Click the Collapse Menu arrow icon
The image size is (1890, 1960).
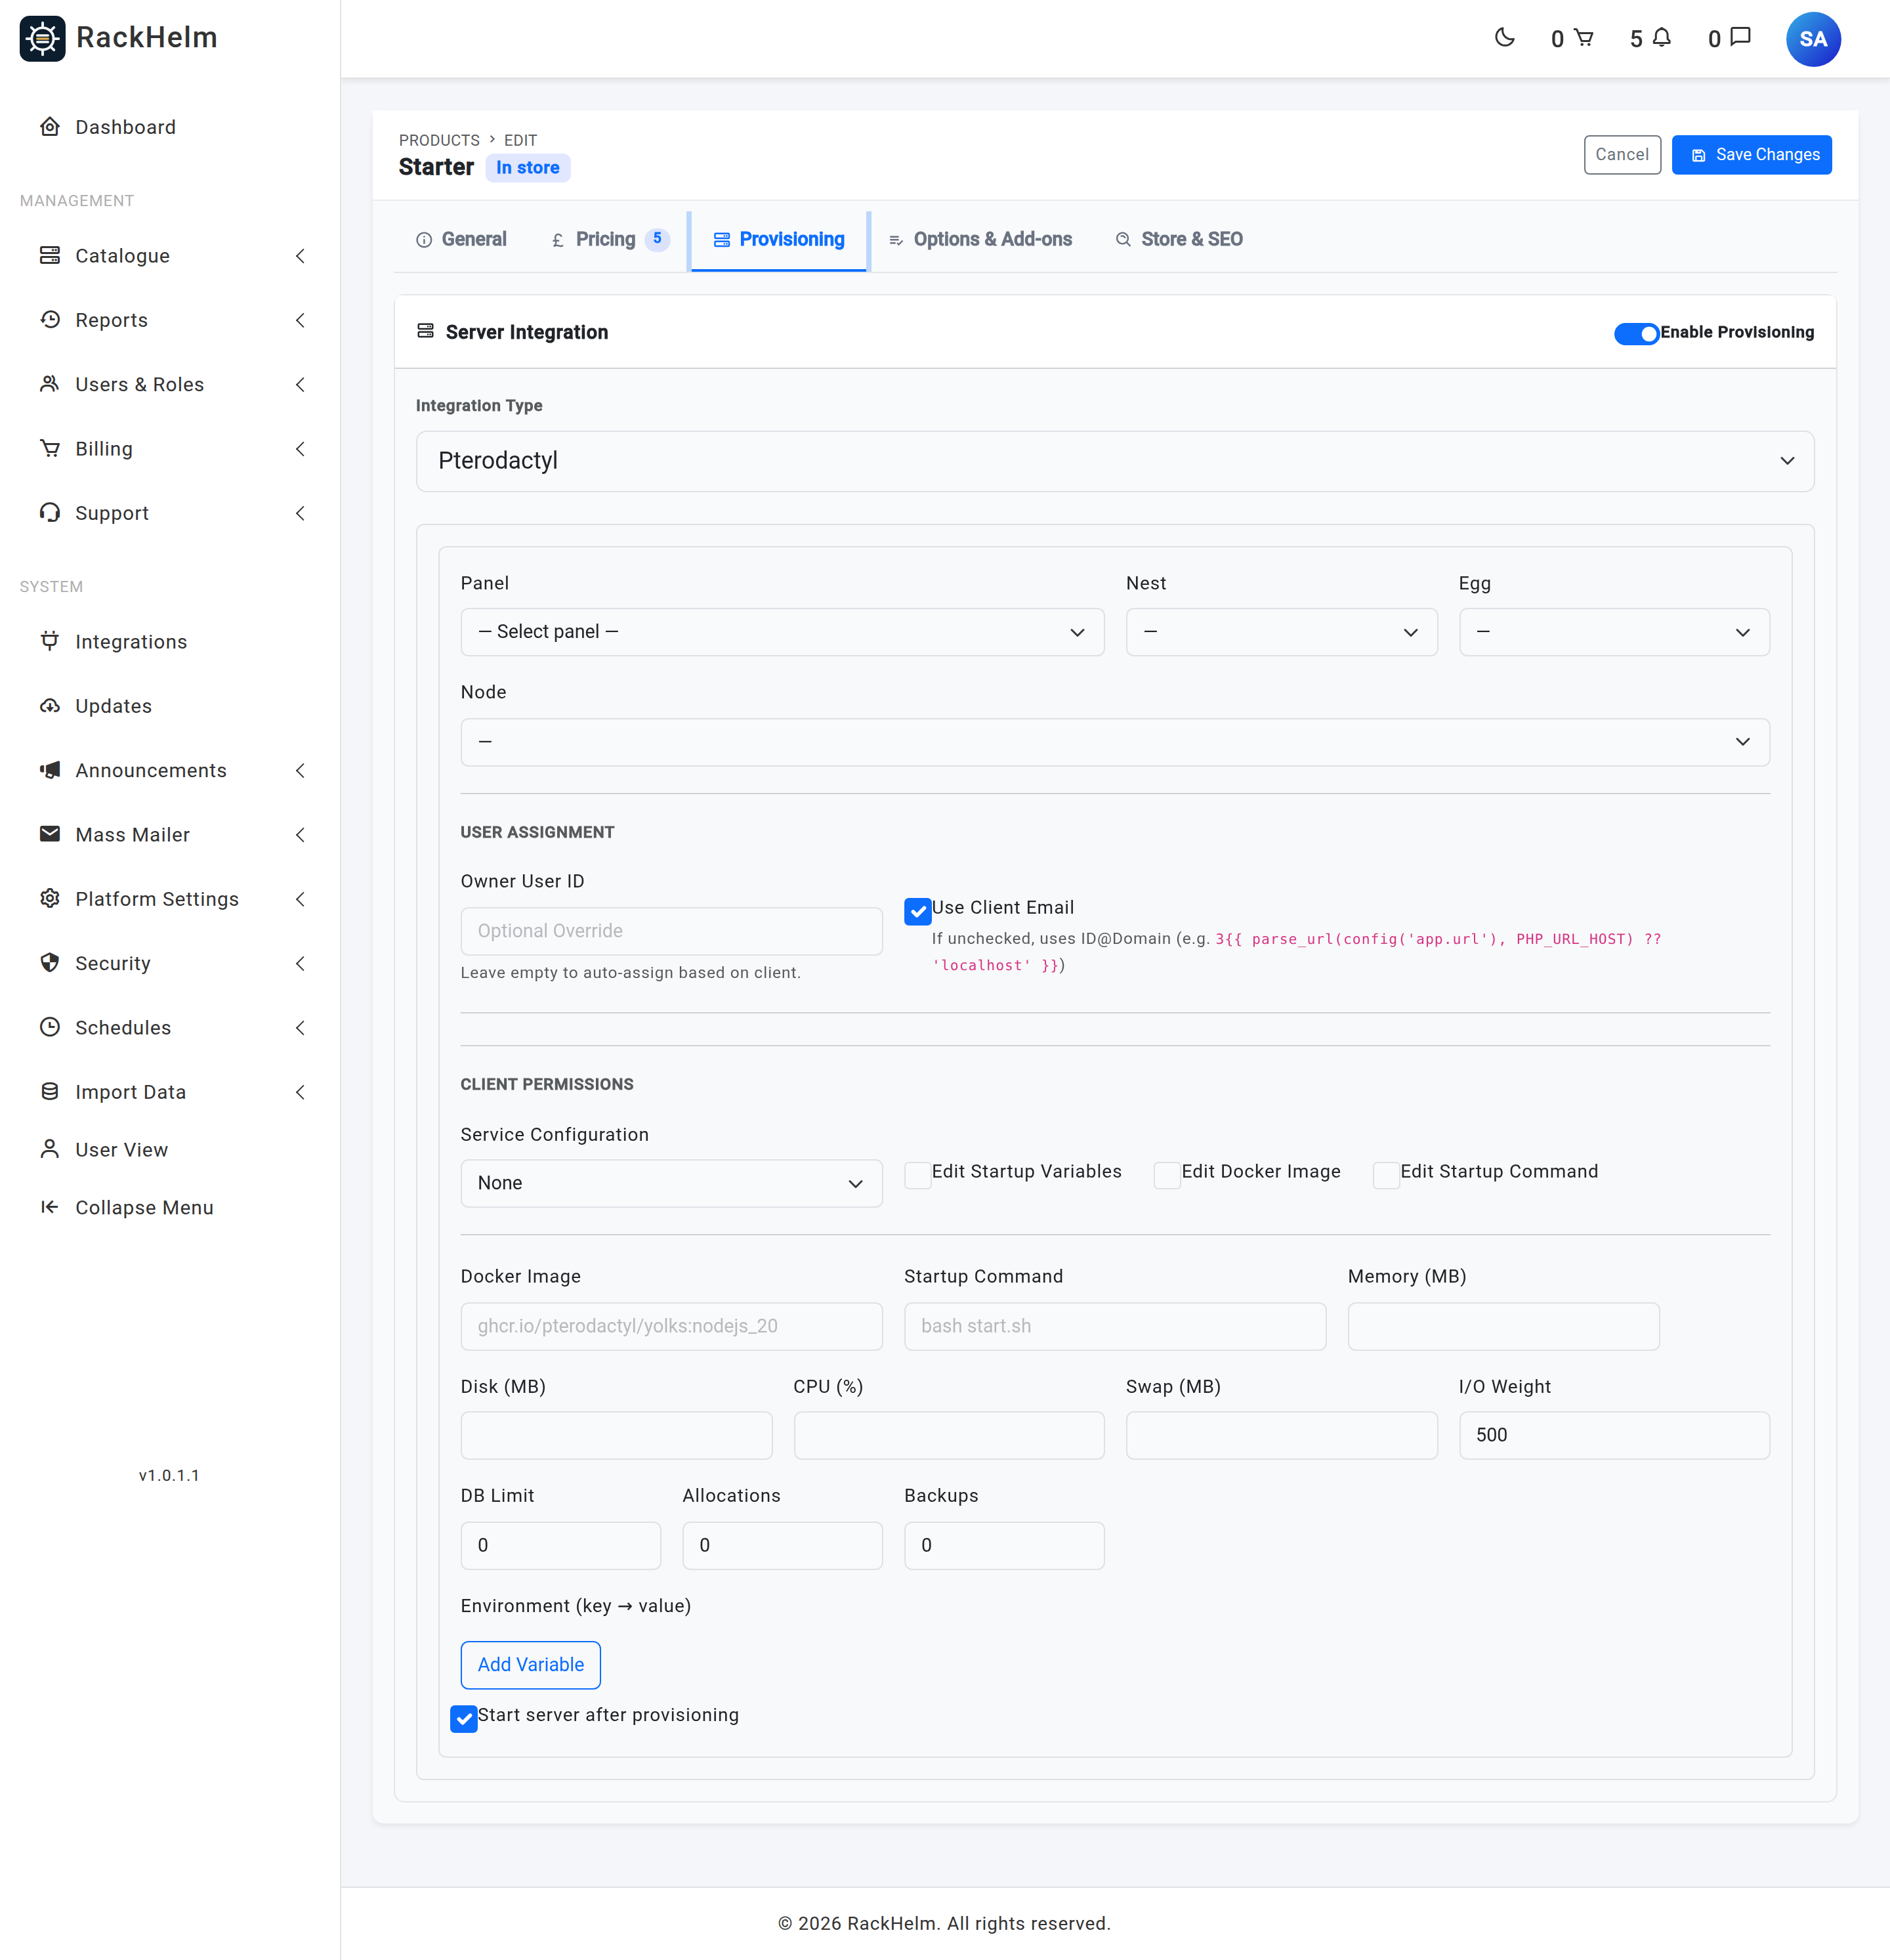49,1207
